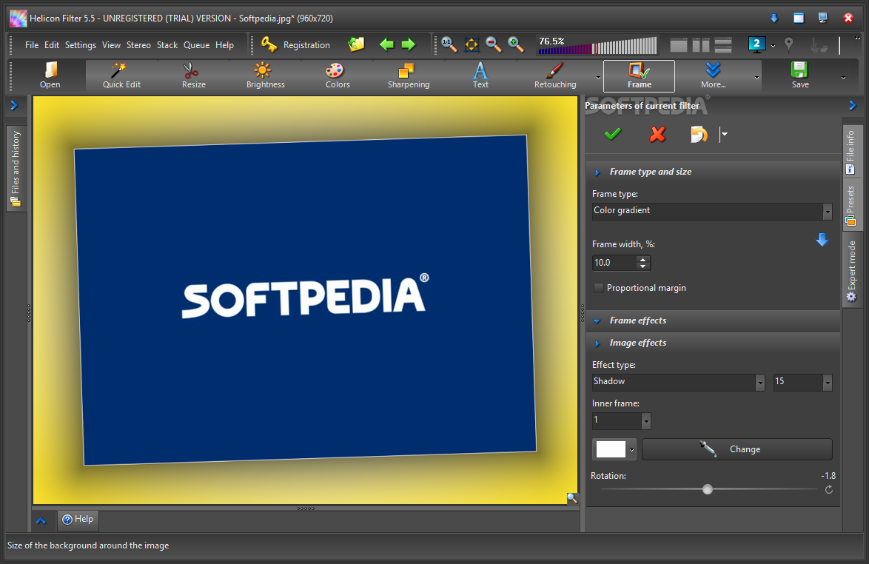Click the Rotation slider handle
This screenshot has height=564, width=869.
point(708,489)
